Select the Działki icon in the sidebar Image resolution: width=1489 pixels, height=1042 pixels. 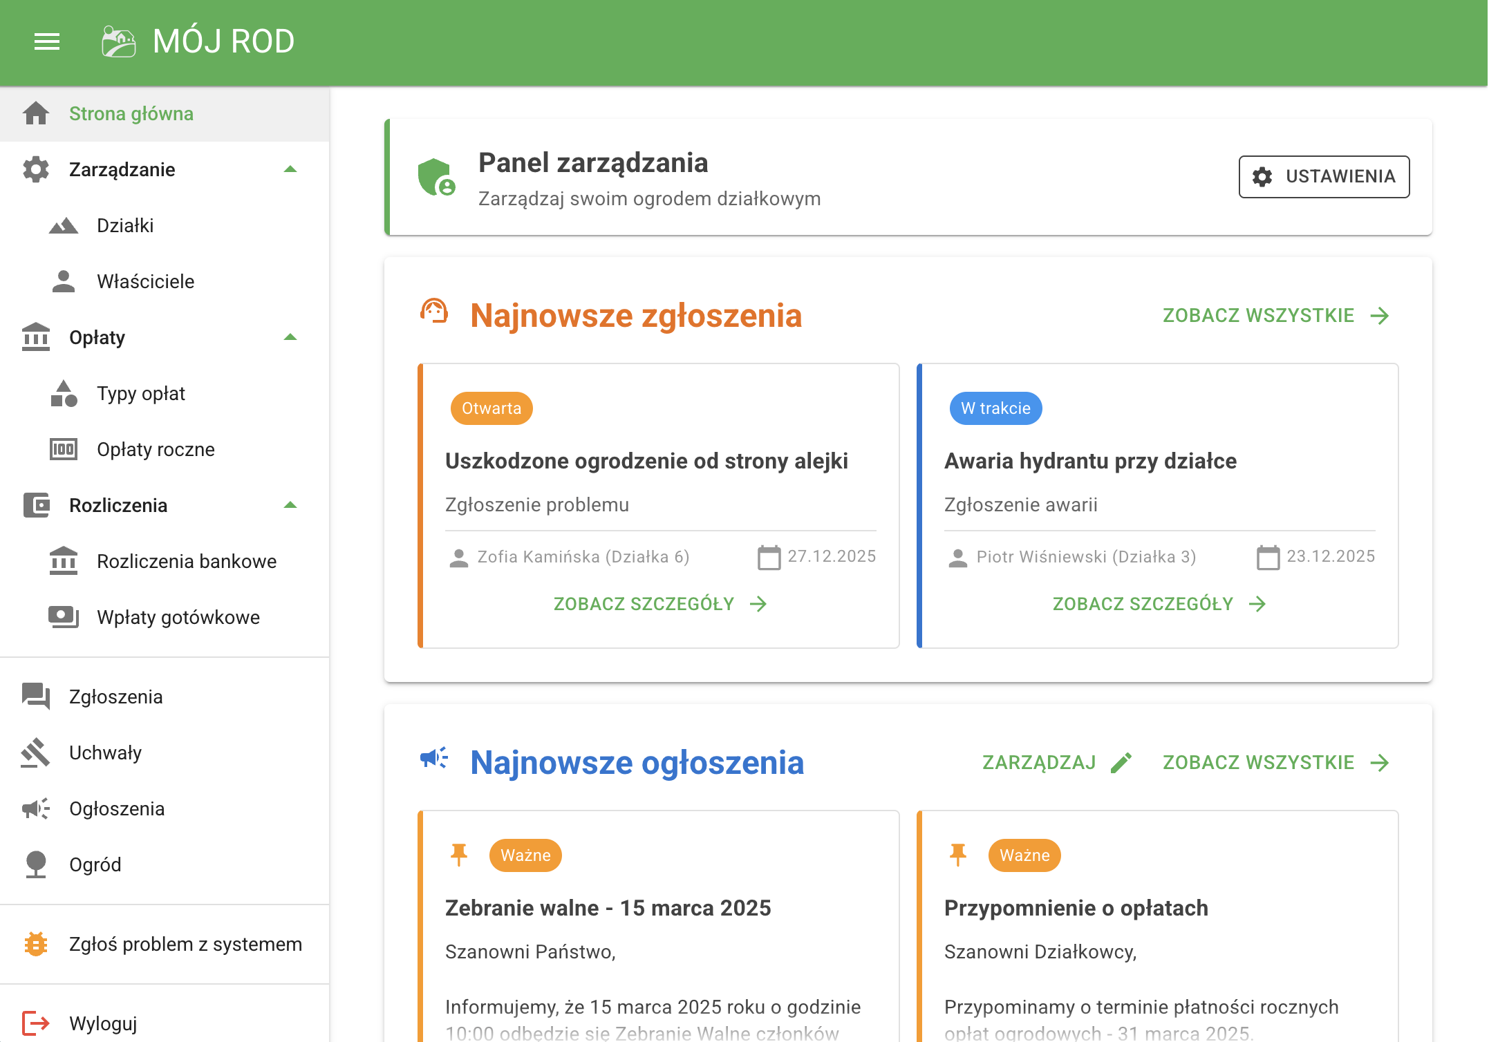[x=63, y=225]
